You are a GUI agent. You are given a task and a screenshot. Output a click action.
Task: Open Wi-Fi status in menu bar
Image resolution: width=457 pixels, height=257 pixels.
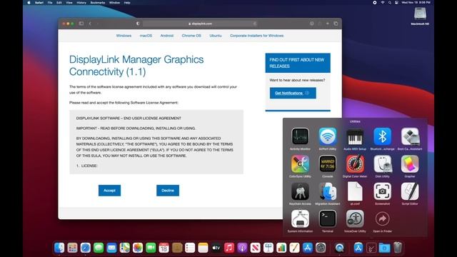coord(383,3)
